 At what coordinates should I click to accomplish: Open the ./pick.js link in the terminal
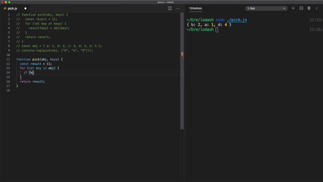tap(237, 20)
